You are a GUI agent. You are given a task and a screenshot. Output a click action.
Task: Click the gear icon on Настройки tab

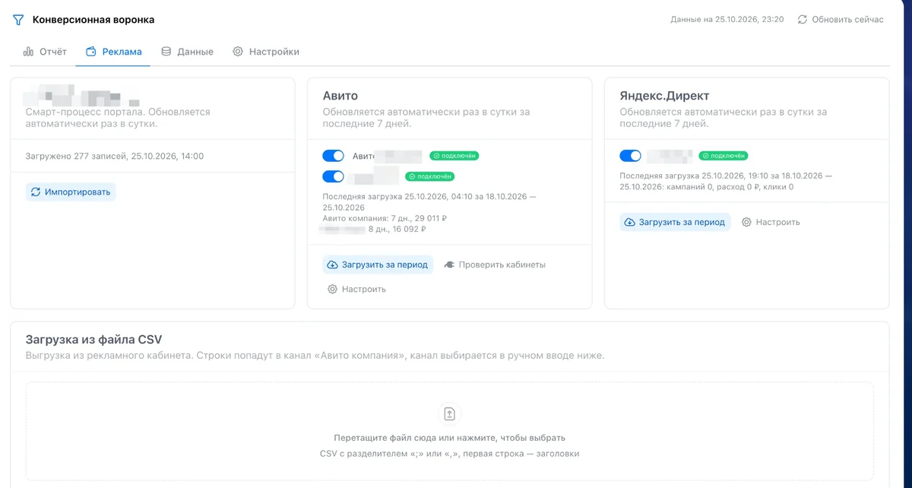(238, 52)
